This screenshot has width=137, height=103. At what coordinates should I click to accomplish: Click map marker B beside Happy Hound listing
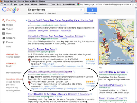point(29,83)
